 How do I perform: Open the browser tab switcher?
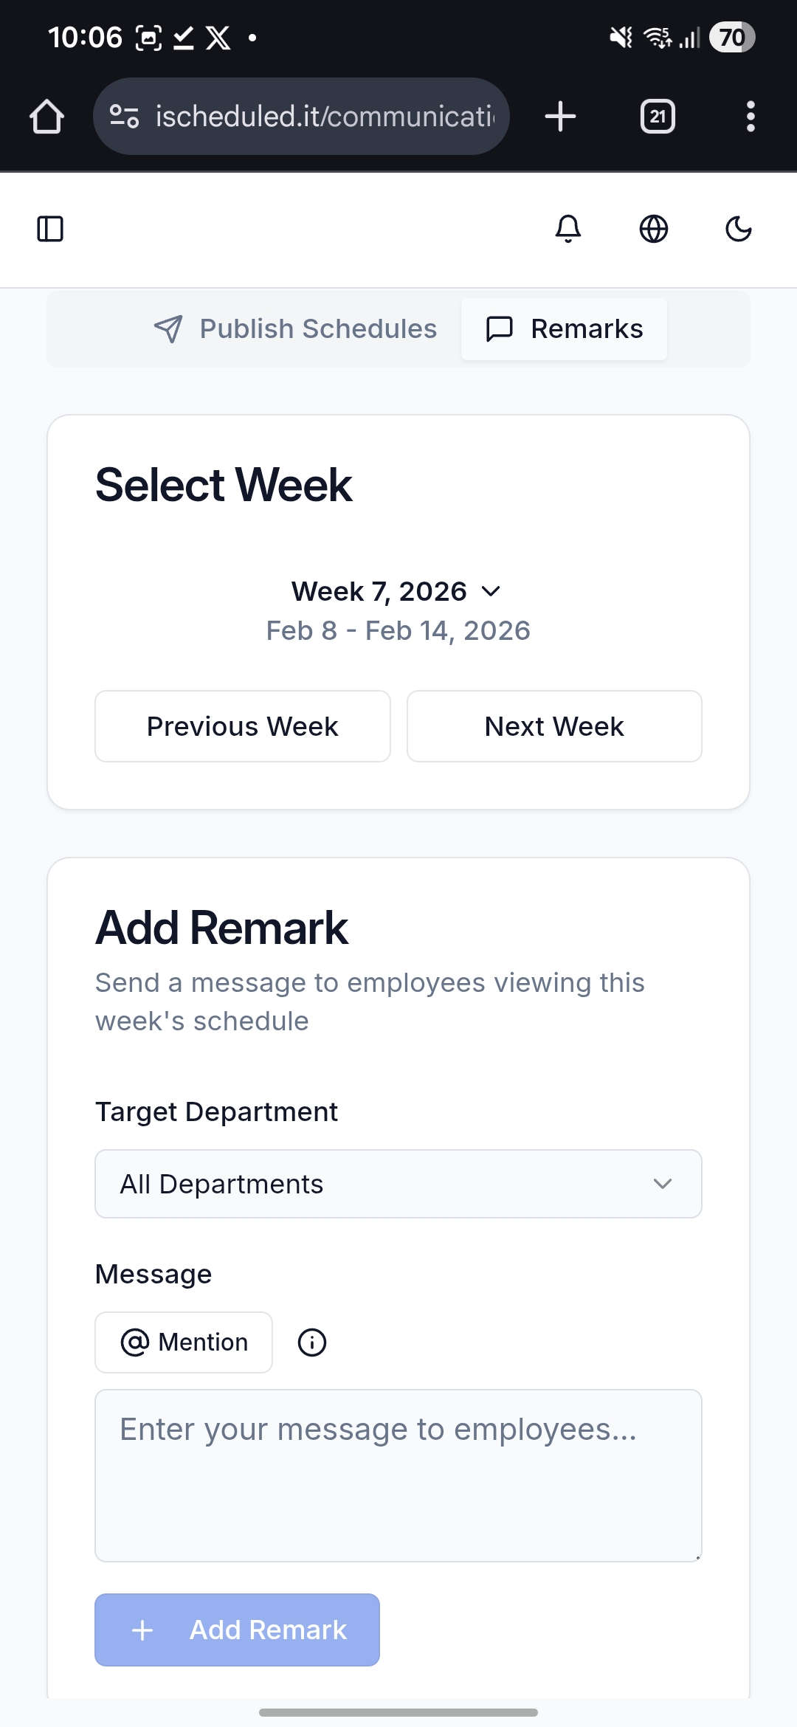pyautogui.click(x=658, y=117)
